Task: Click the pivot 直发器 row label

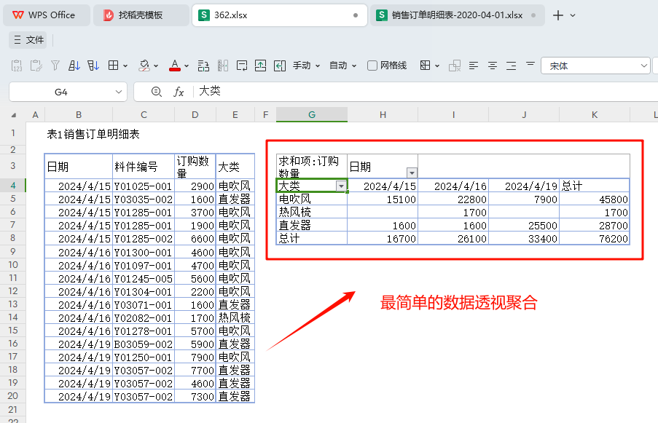Action: [x=312, y=226]
